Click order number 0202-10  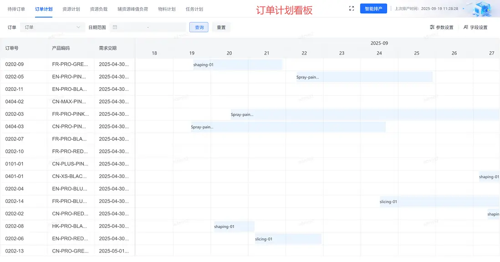[x=15, y=151]
